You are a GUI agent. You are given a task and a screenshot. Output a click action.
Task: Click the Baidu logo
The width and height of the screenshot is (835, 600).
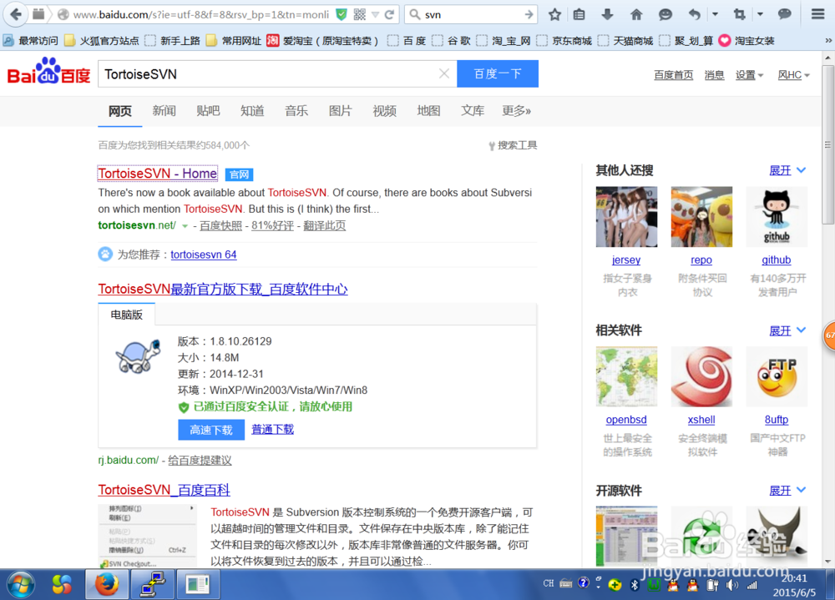[48, 71]
